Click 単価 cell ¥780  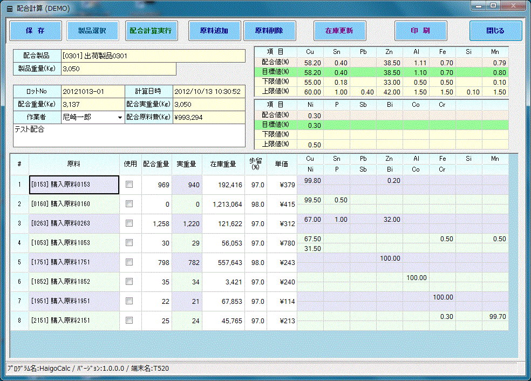(x=282, y=243)
